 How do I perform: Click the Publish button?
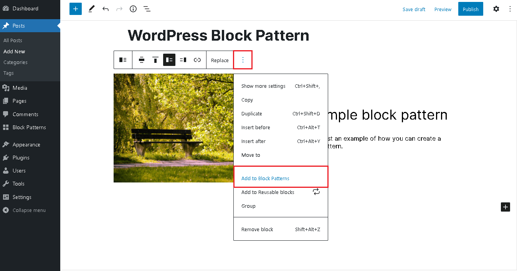click(x=470, y=9)
